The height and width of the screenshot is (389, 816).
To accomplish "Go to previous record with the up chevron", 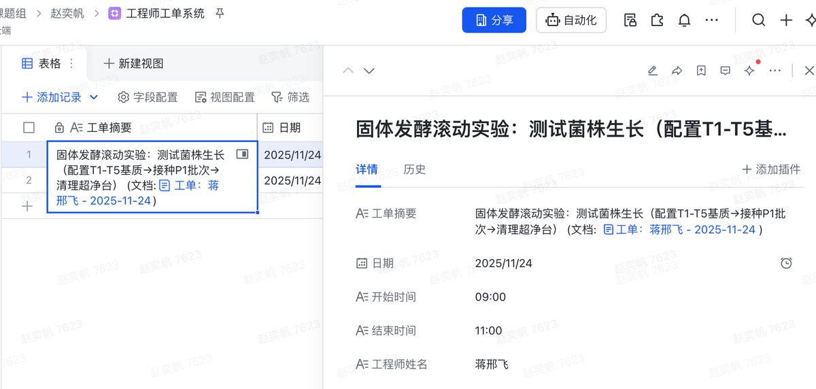I will point(348,71).
